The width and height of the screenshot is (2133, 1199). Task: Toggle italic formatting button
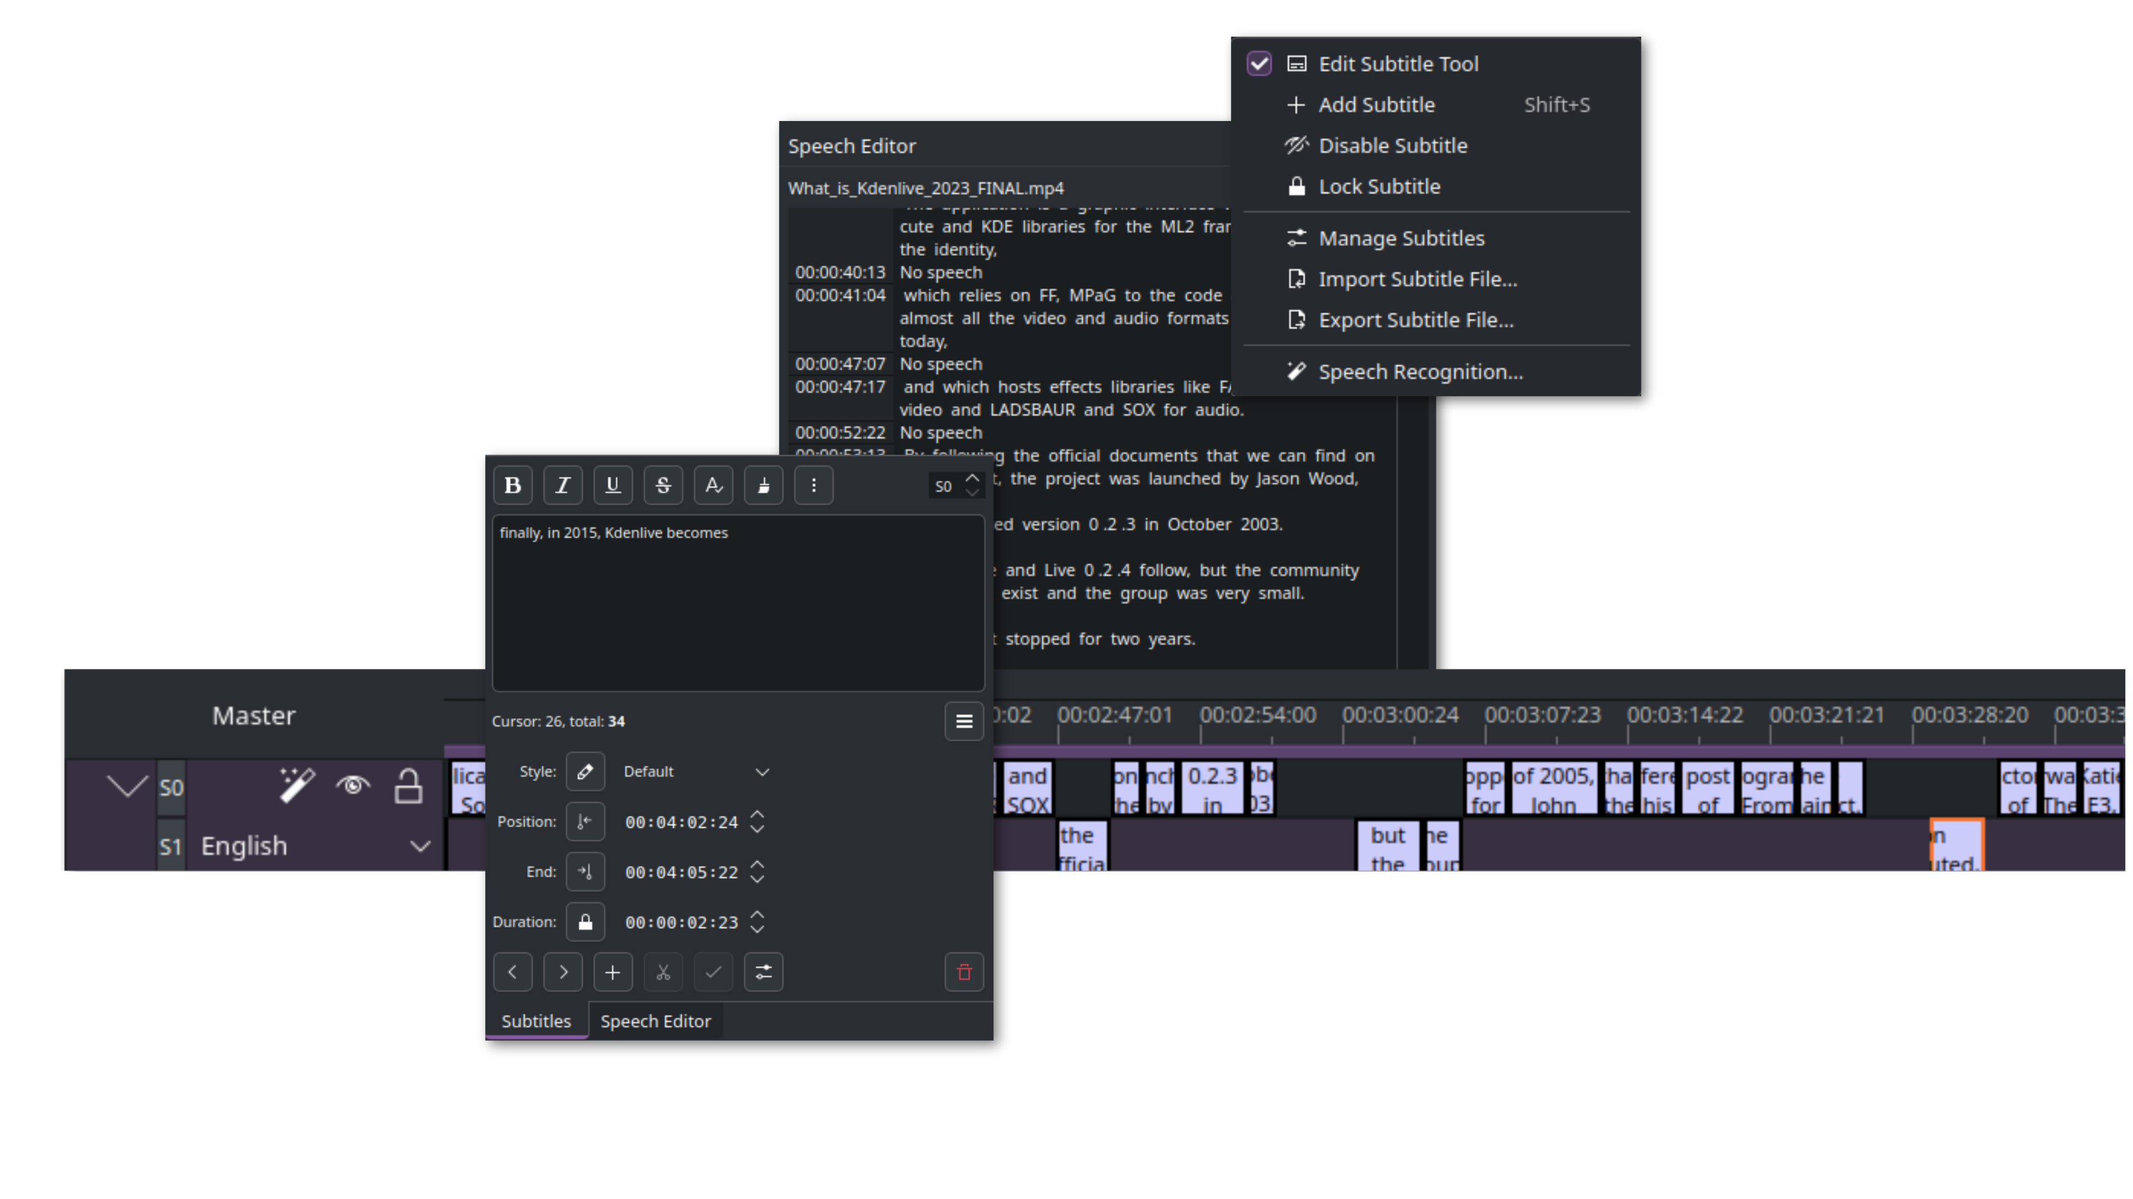click(x=563, y=486)
